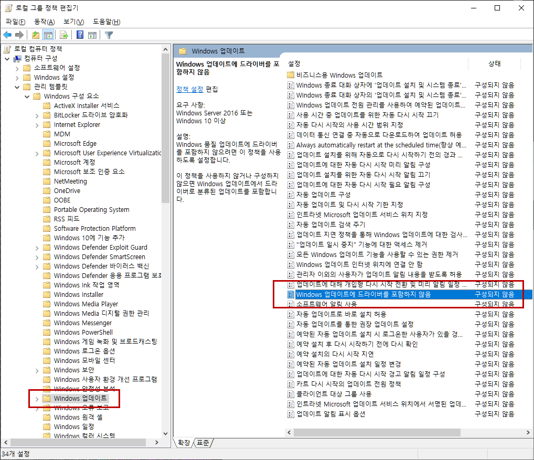Toggle the Show/Hide console tree icon
The width and height of the screenshot is (534, 460).
(48, 35)
